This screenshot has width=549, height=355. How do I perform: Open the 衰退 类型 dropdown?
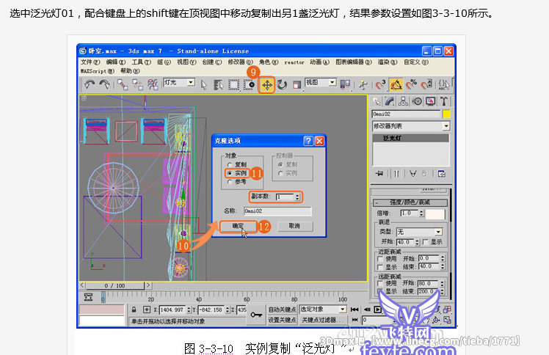pyautogui.click(x=438, y=232)
